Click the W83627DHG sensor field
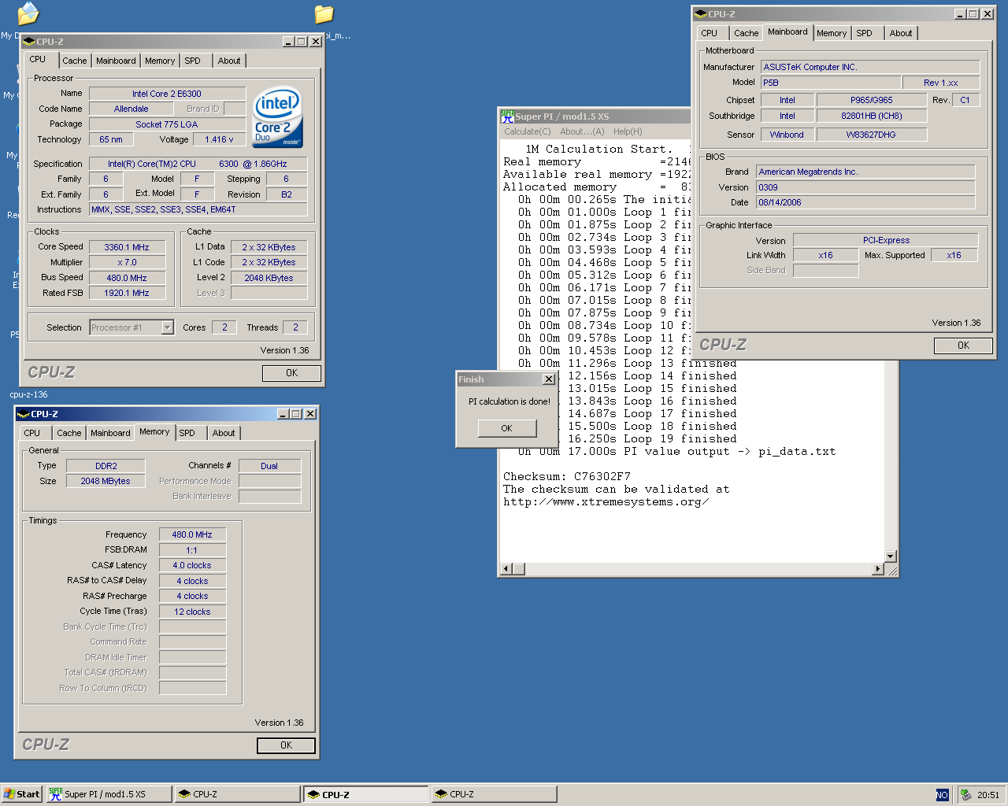The height and width of the screenshot is (806, 1008). pos(872,135)
